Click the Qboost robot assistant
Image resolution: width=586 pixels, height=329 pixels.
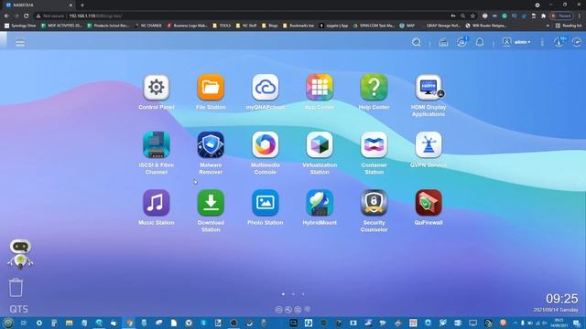[20, 254]
